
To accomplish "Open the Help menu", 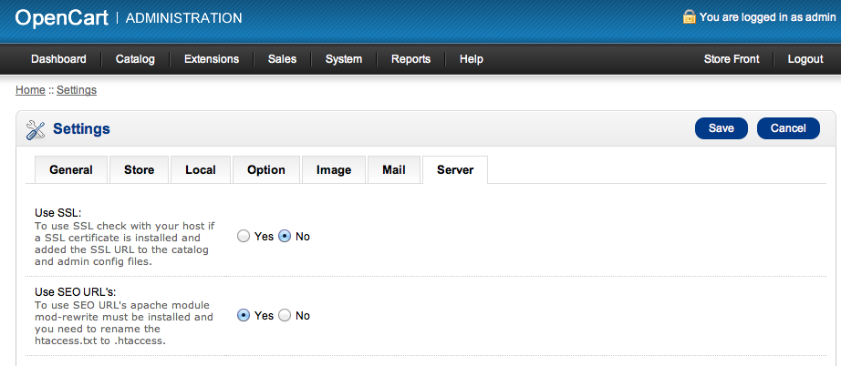I will (471, 59).
